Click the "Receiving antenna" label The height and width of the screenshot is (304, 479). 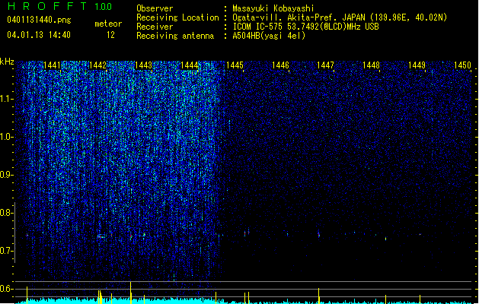tap(175, 36)
